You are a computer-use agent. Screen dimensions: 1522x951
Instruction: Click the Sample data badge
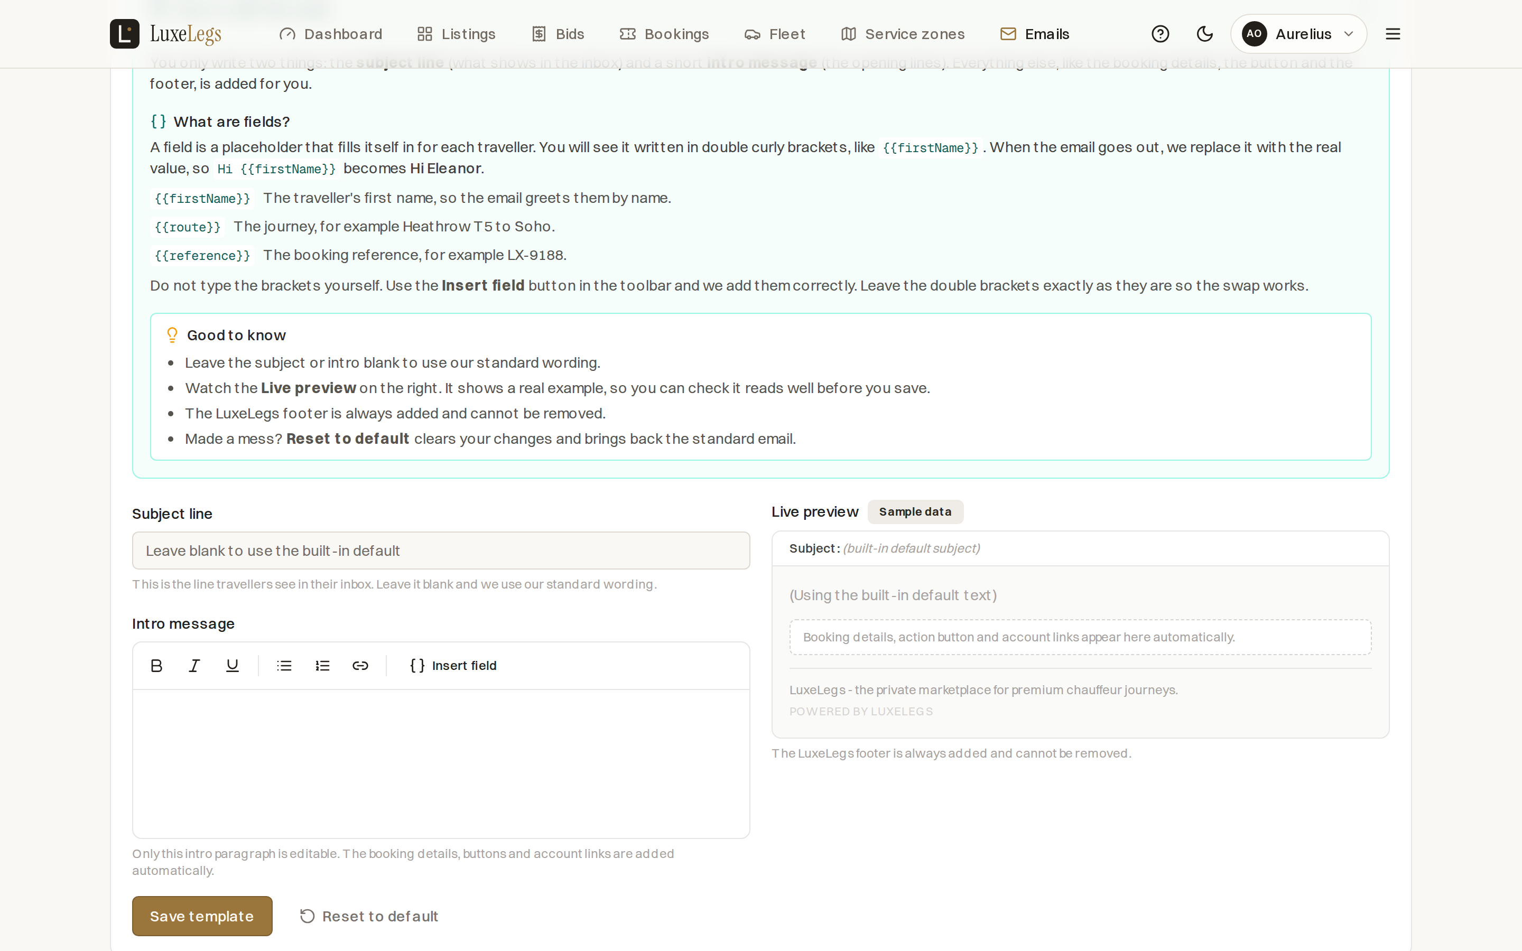[x=915, y=512]
